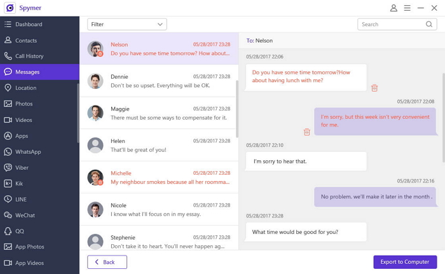Go to the Contacts section
445x274 pixels.
(26, 40)
